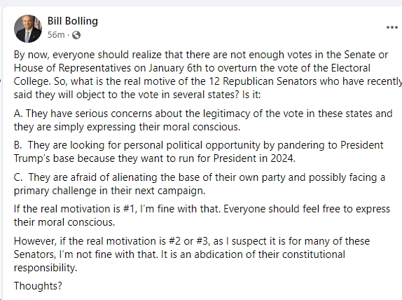Select option A paragraph about legitimacy concerns
The height and width of the screenshot is (300, 402).
pyautogui.click(x=203, y=120)
